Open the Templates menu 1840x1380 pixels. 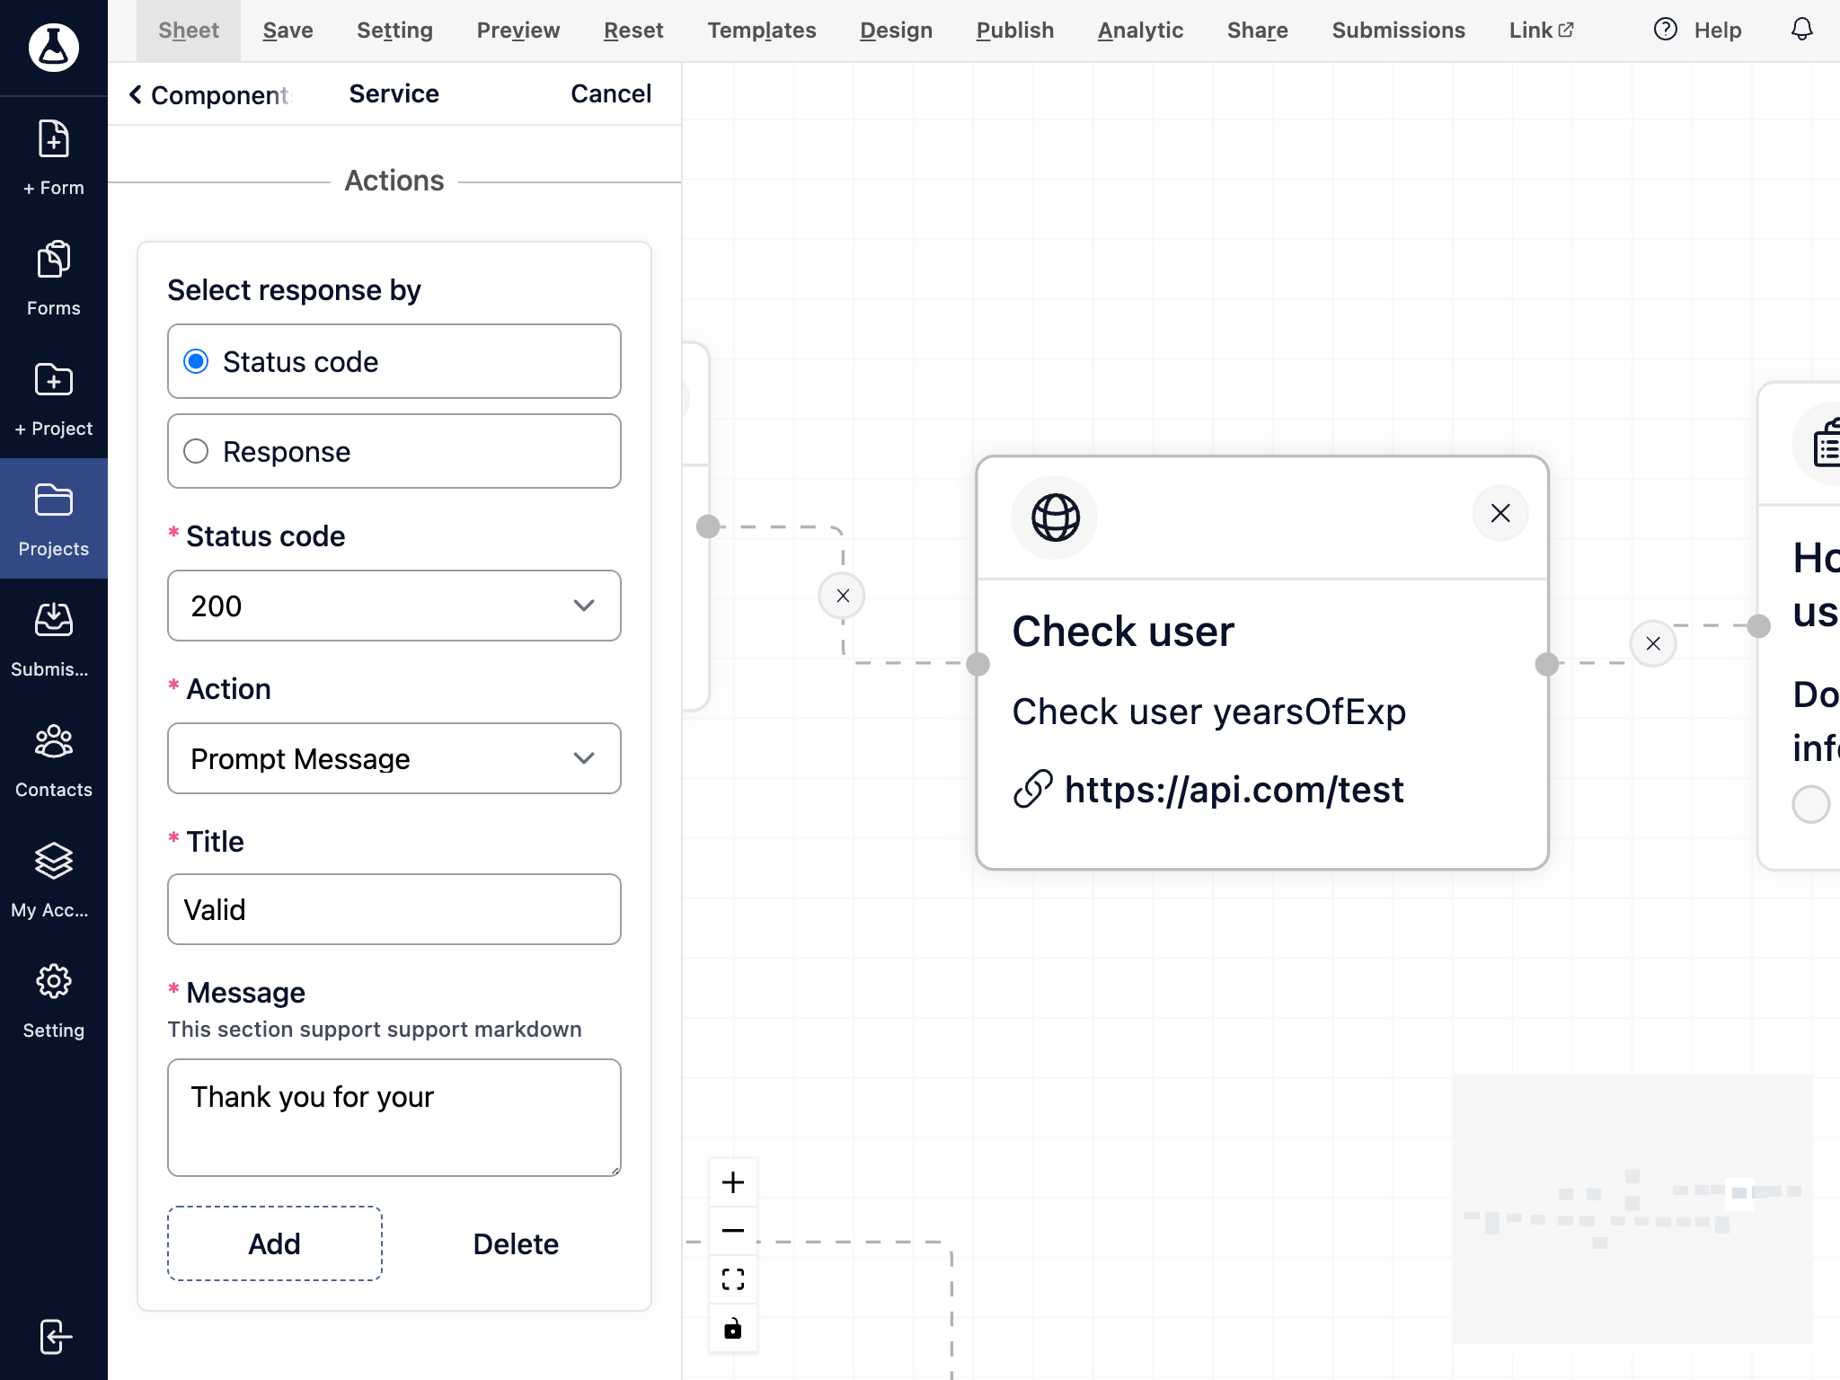762,31
